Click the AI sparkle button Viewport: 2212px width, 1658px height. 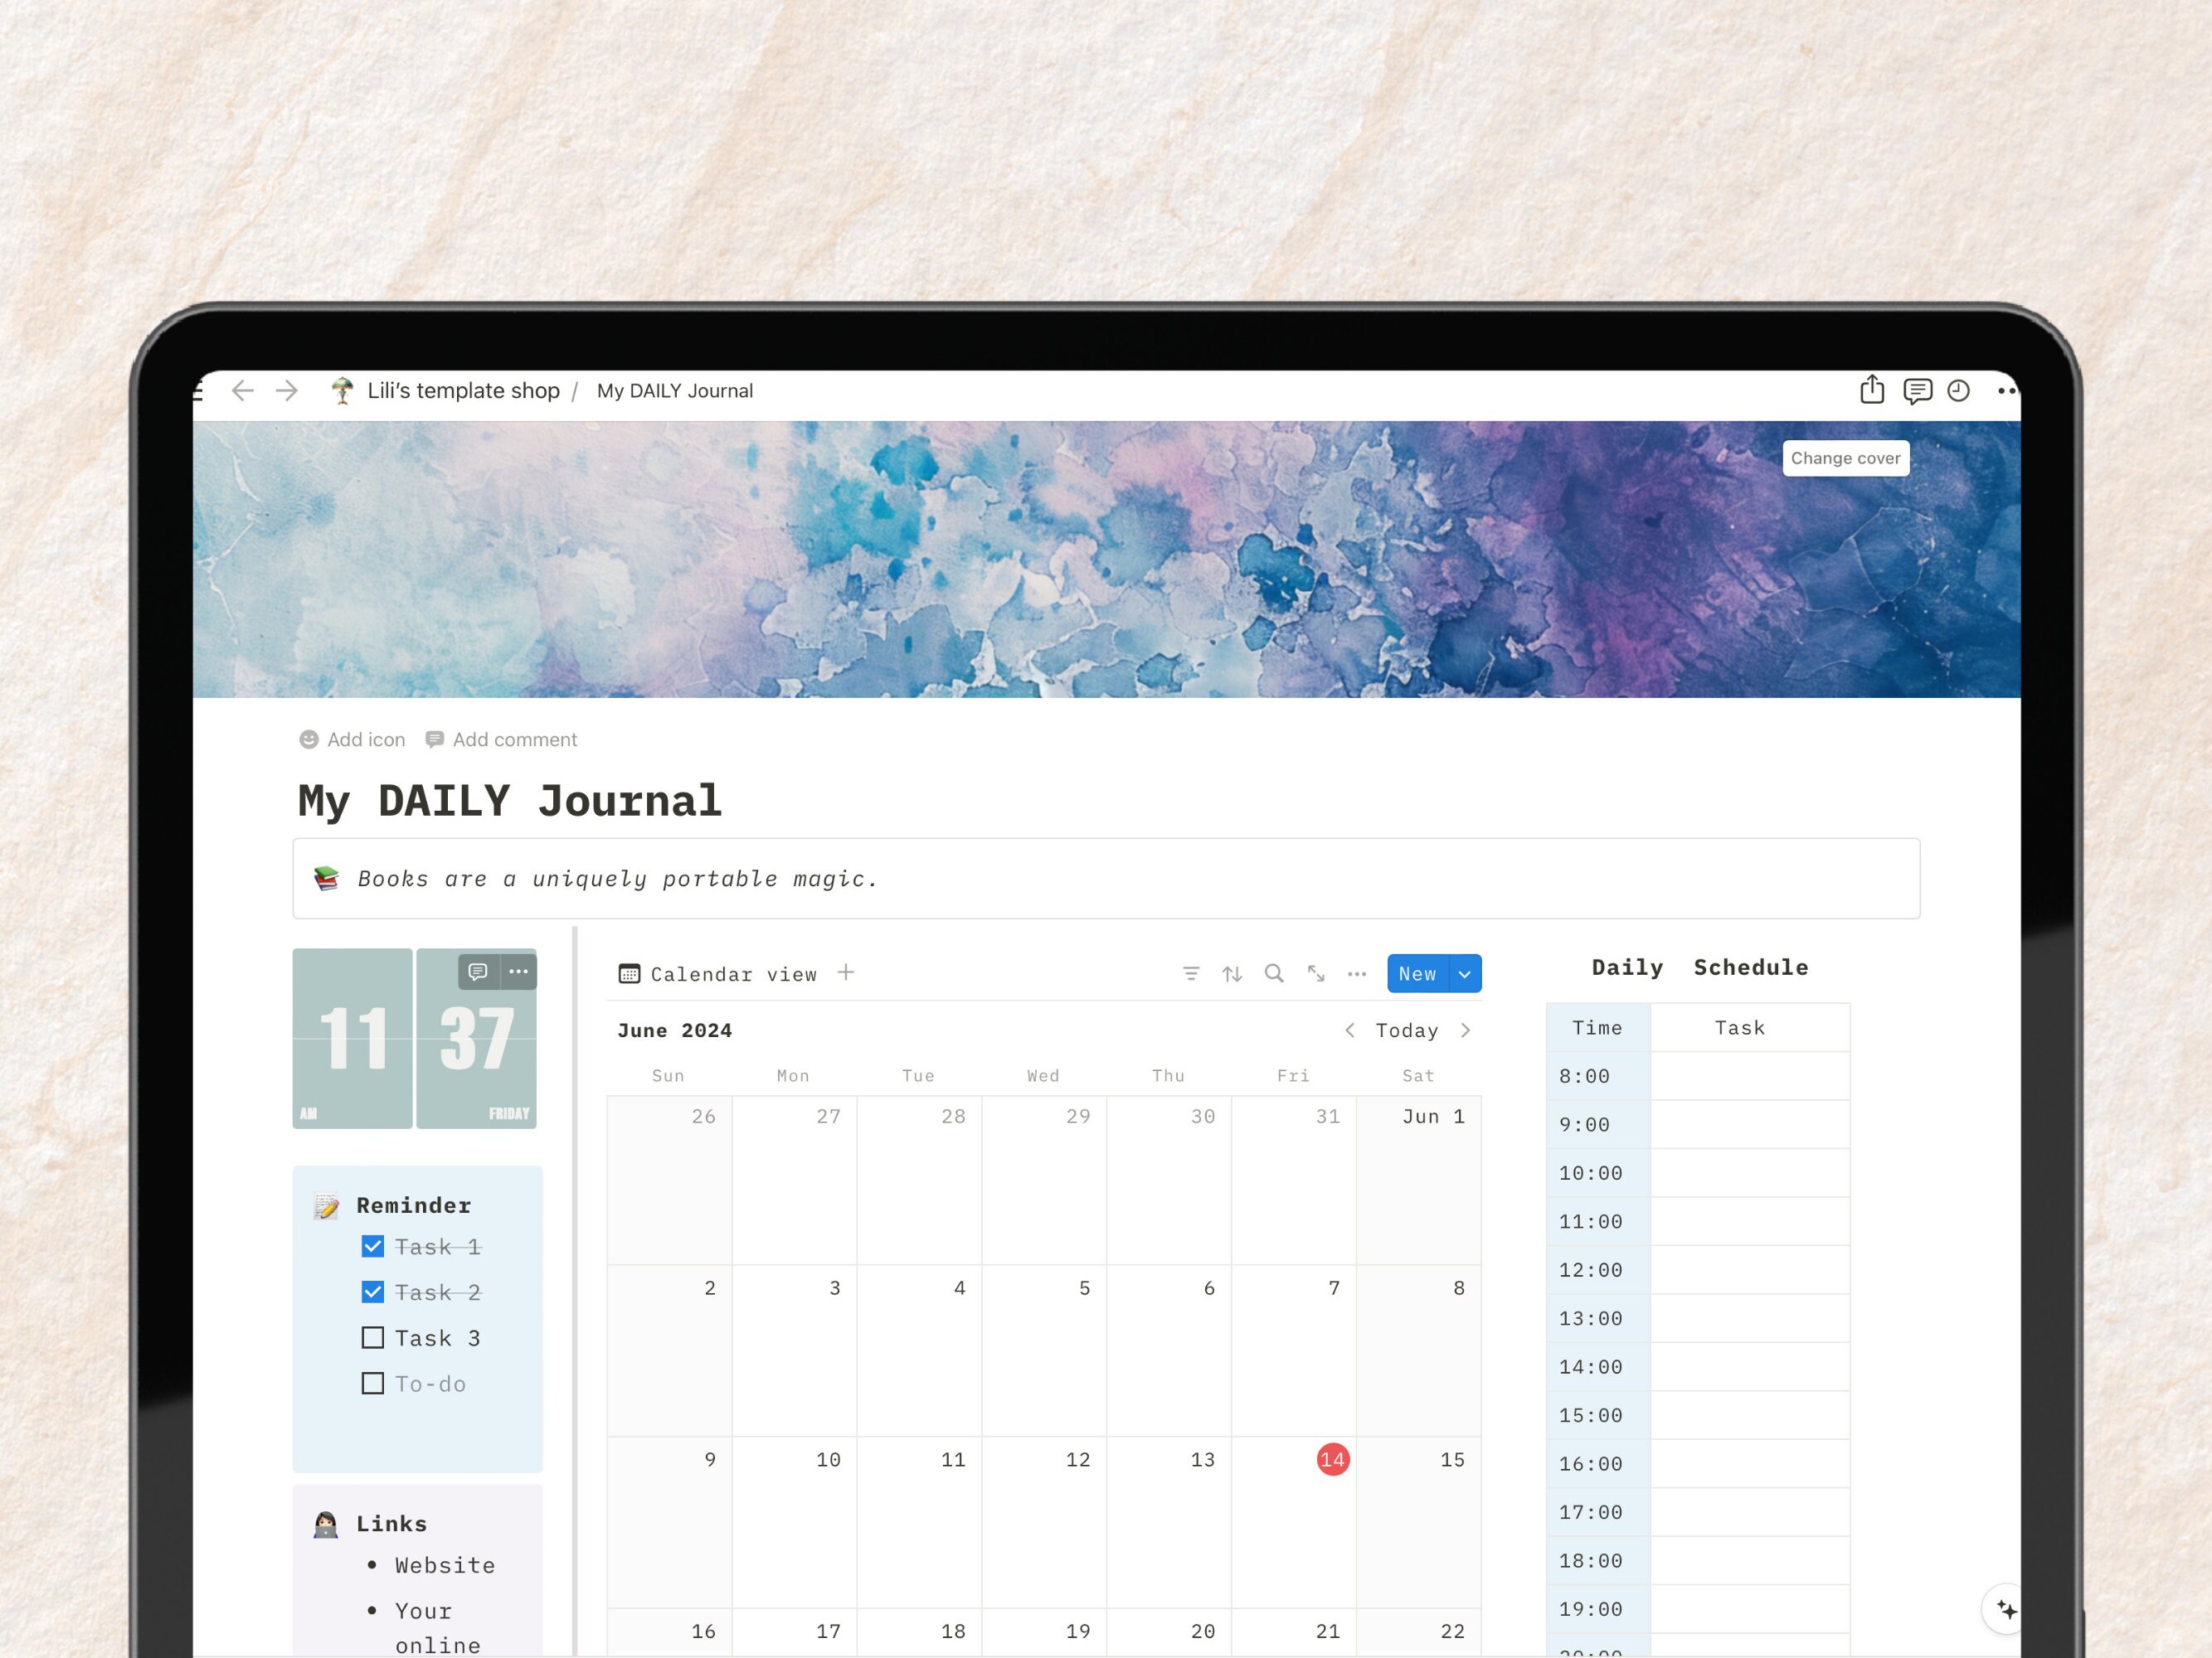[x=2005, y=1609]
